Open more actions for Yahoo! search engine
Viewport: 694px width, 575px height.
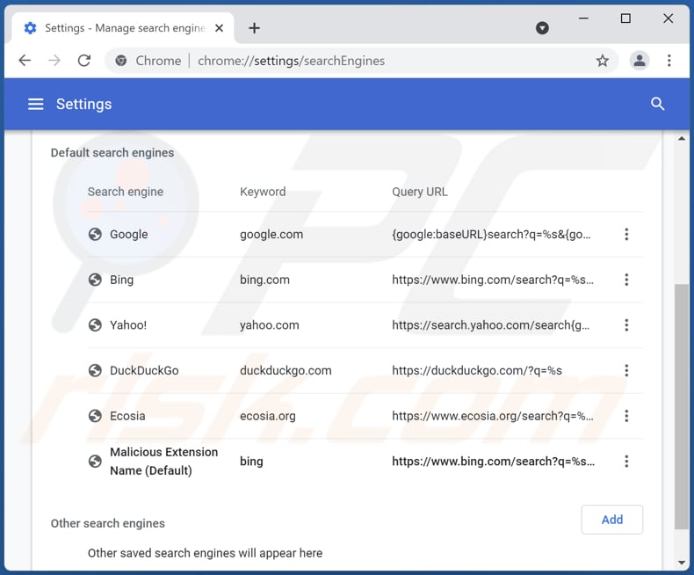pyautogui.click(x=626, y=325)
